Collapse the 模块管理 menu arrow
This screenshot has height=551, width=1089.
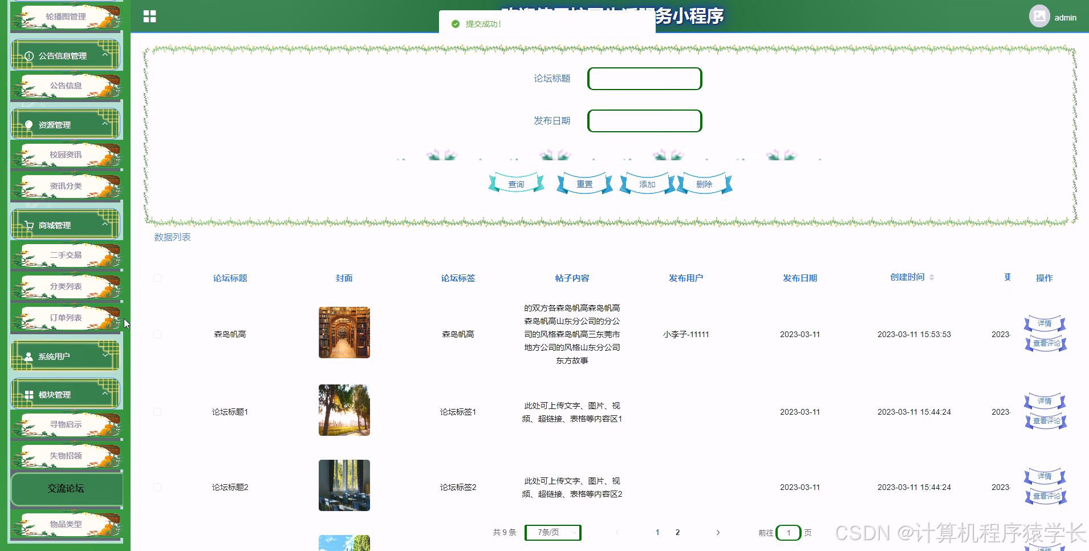[105, 394]
